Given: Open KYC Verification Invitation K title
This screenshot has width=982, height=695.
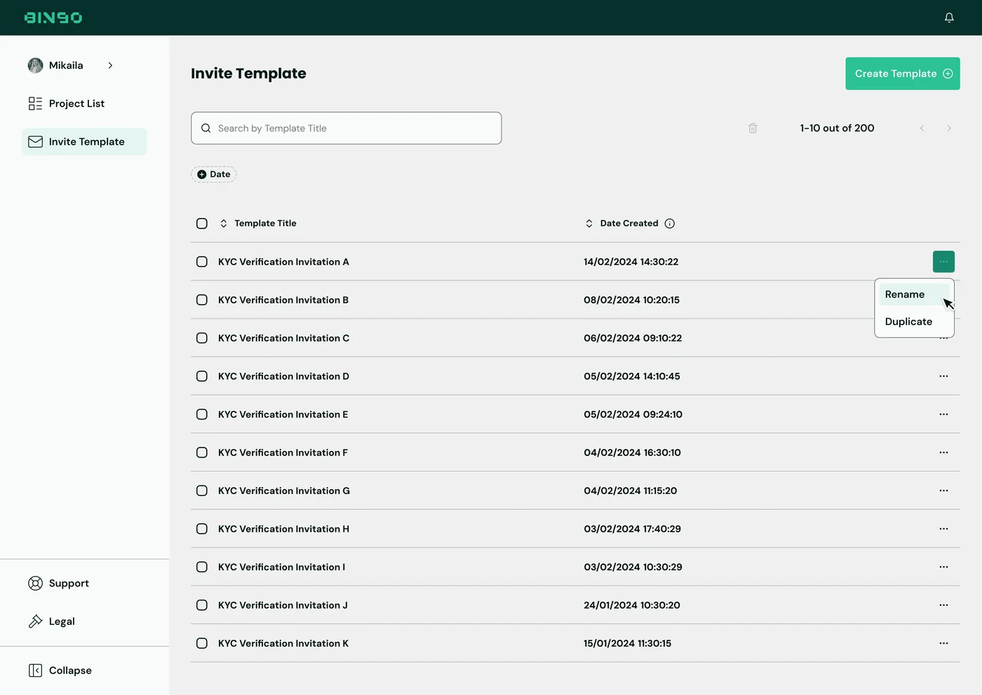Looking at the screenshot, I should [x=283, y=643].
